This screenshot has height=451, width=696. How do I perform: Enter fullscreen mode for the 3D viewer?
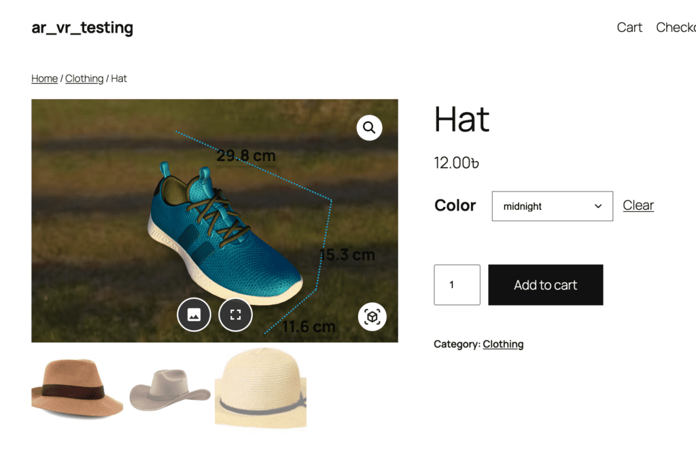(236, 314)
